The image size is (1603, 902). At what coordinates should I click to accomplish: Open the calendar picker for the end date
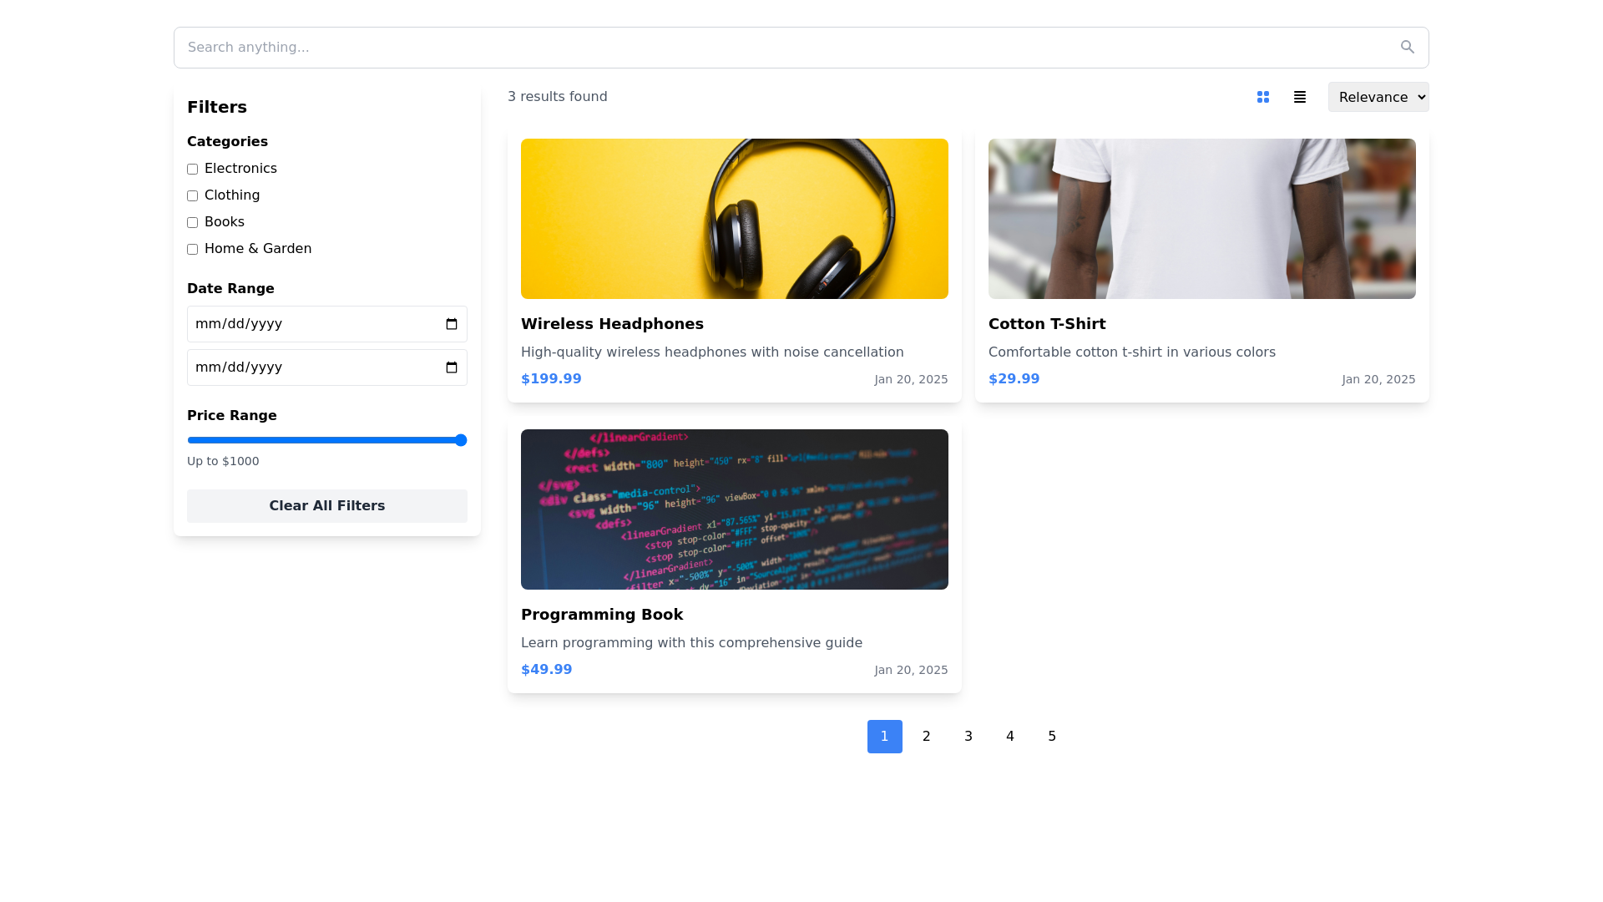pos(452,367)
